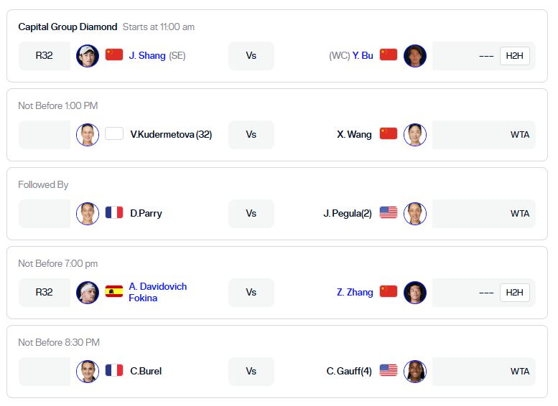The image size is (558, 406).
Task: Click the France flag beside D.Parry
Action: pos(114,213)
